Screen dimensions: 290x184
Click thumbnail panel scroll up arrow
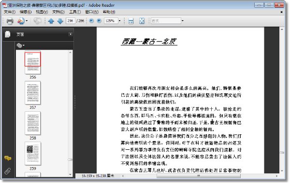pyautogui.click(x=70, y=53)
